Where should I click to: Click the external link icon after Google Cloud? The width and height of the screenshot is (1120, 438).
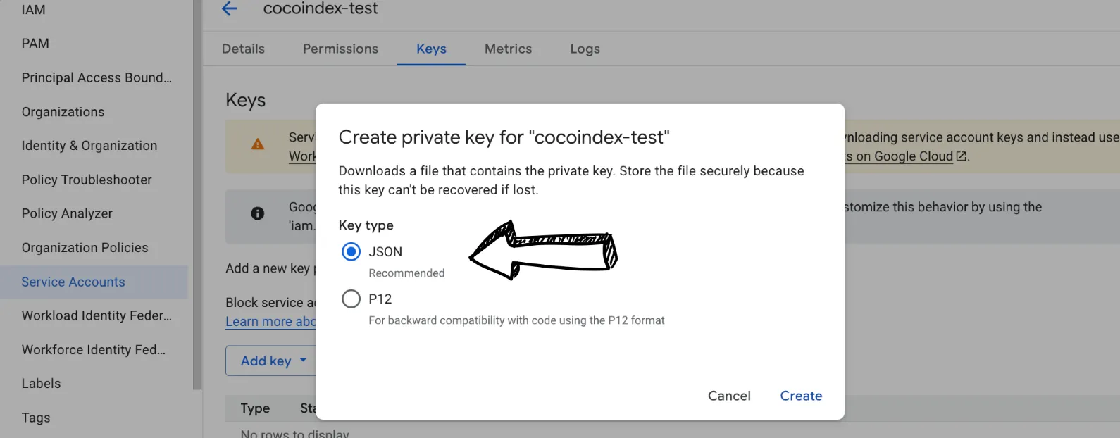(x=962, y=156)
